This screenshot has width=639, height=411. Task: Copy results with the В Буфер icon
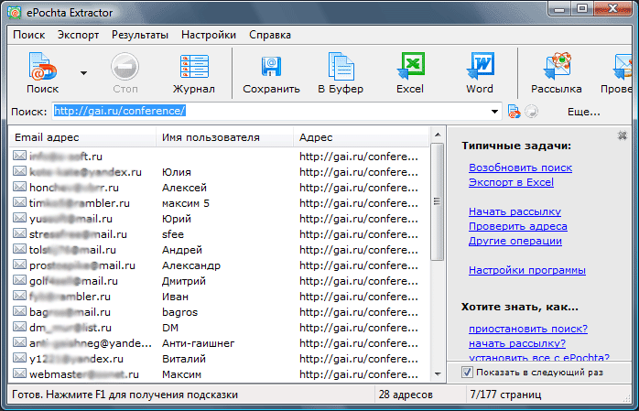[x=341, y=73]
